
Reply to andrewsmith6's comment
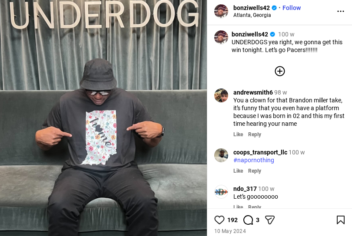pyautogui.click(x=255, y=134)
